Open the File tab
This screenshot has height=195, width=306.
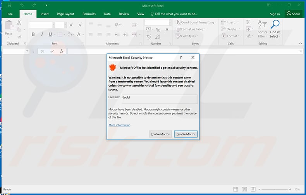10,14
